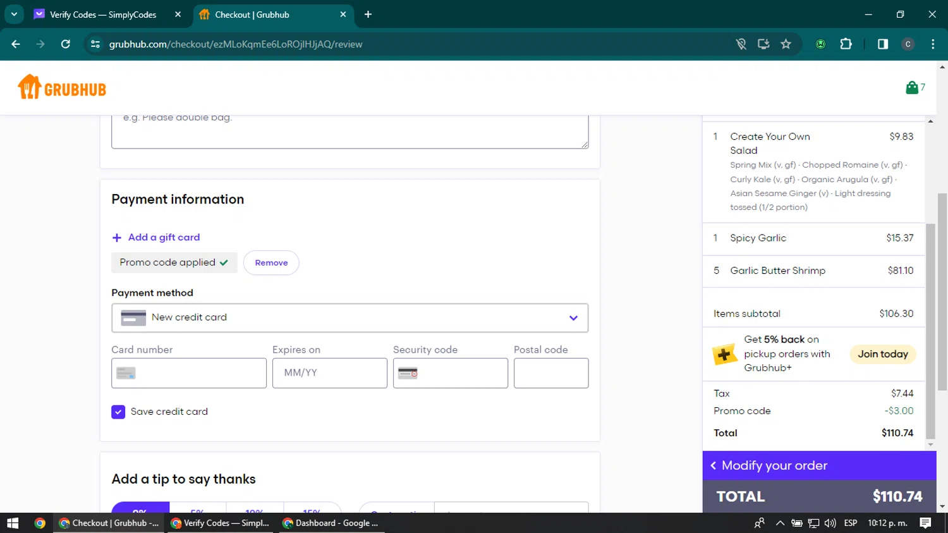The height and width of the screenshot is (533, 948).
Task: Click the address bar URL
Action: [236, 44]
